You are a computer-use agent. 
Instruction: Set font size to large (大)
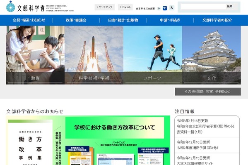coord(172,8)
